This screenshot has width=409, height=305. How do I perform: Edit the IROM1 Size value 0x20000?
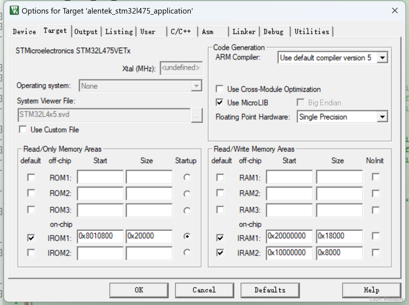pos(149,236)
